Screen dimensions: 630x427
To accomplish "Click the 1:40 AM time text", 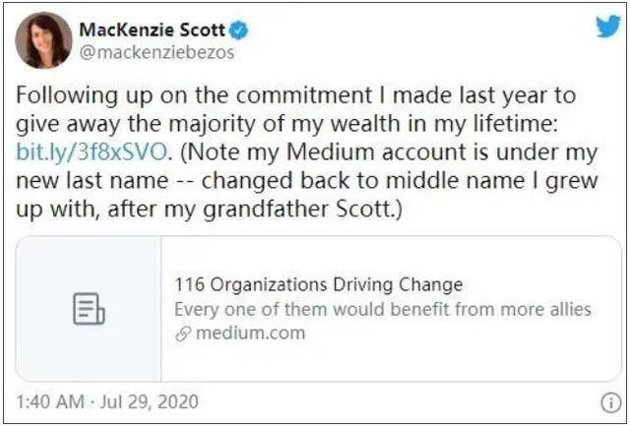I will coord(50,402).
